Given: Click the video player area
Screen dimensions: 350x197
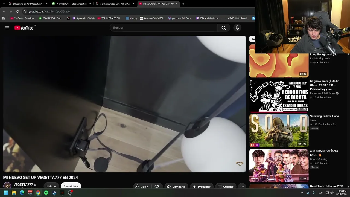Looking at the screenshot, I should tap(125, 104).
